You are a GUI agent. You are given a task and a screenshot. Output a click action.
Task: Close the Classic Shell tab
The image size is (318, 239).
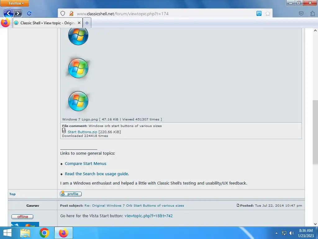[x=79, y=23]
